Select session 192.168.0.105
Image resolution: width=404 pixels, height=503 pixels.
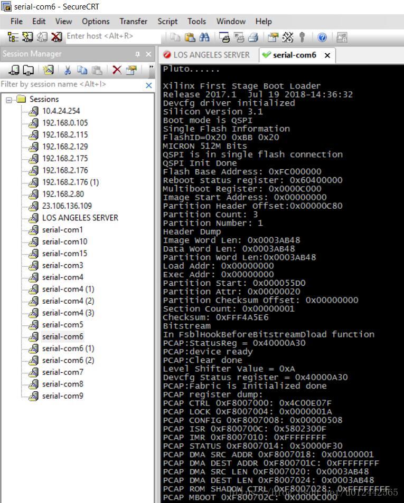click(x=65, y=123)
